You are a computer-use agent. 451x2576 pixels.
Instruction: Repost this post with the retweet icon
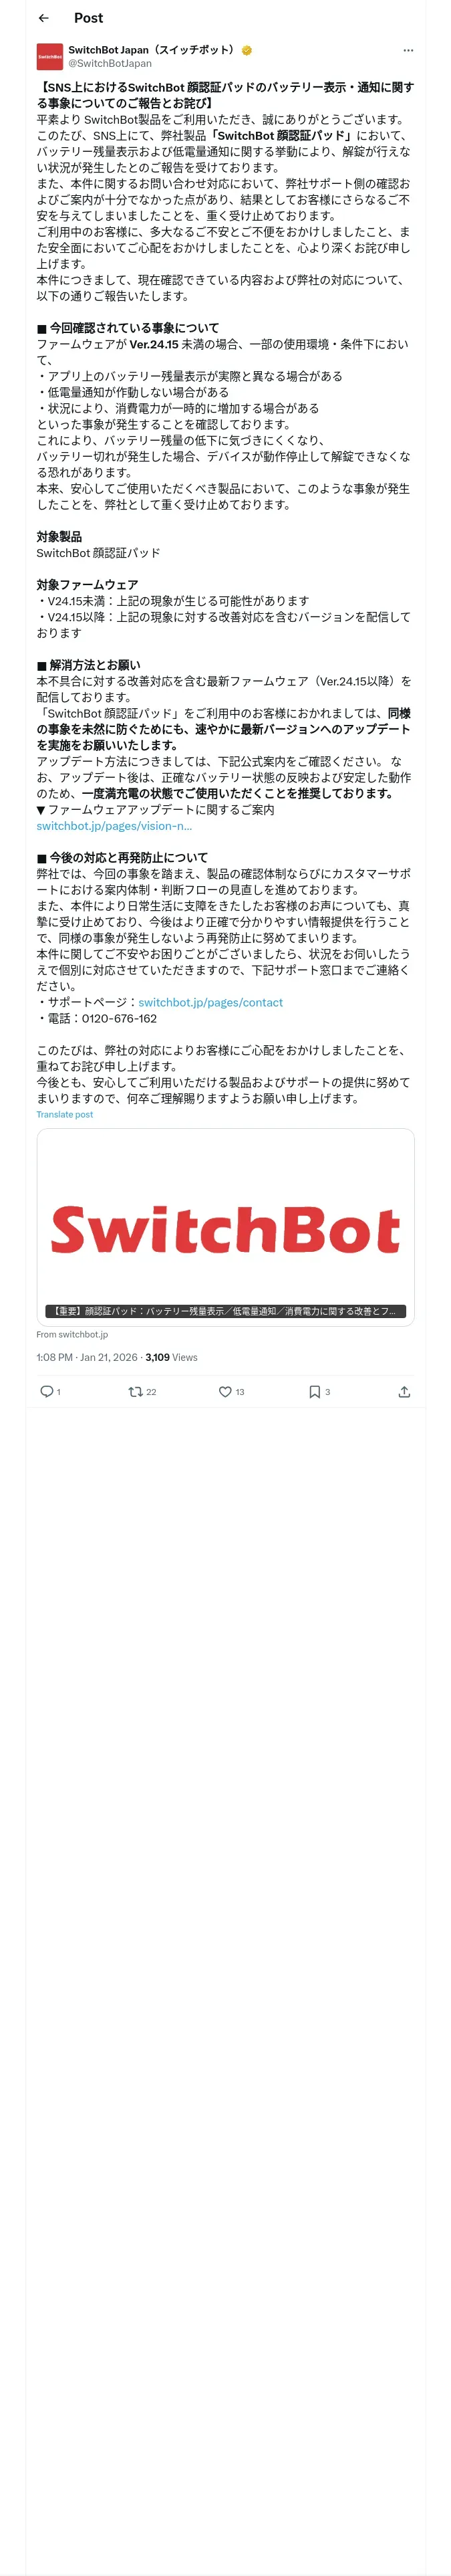click(136, 1391)
